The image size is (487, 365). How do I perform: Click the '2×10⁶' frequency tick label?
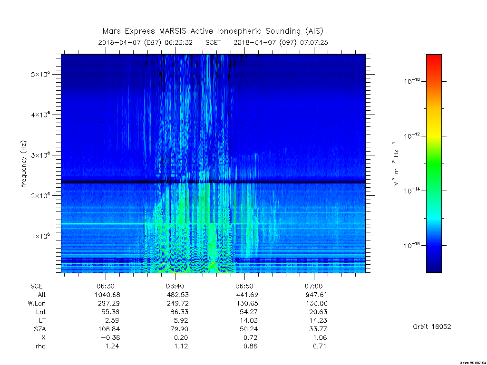coord(40,196)
